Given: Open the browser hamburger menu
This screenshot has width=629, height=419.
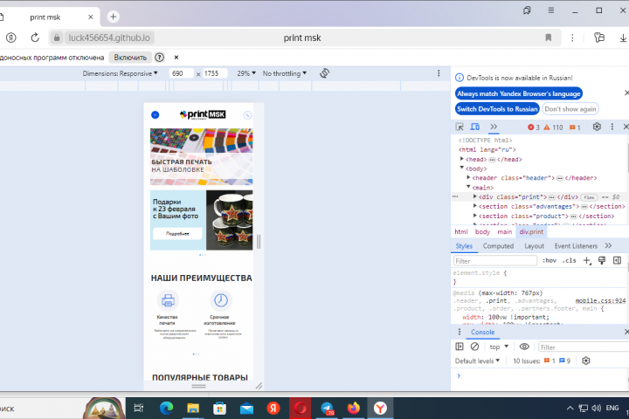Looking at the screenshot, I should pyautogui.click(x=551, y=10).
